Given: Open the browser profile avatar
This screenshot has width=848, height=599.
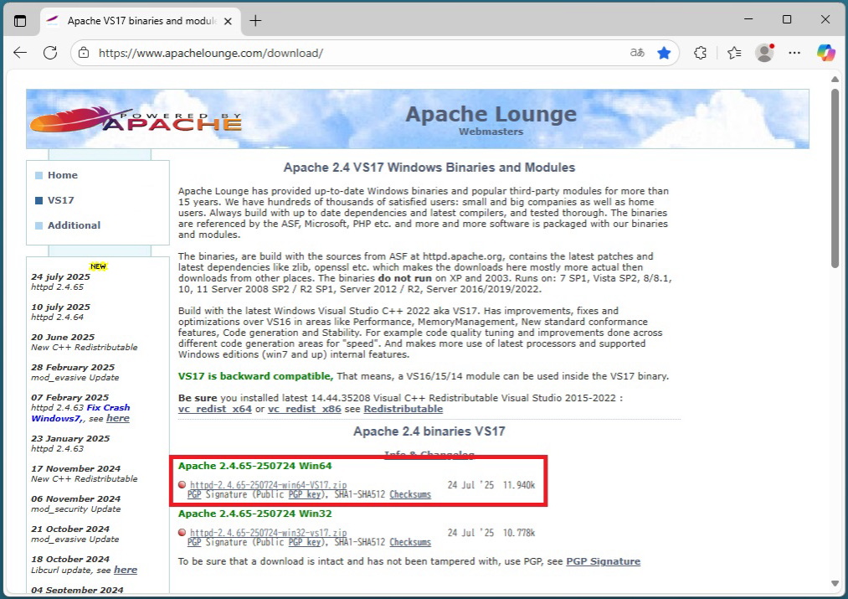Looking at the screenshot, I should click(x=765, y=53).
